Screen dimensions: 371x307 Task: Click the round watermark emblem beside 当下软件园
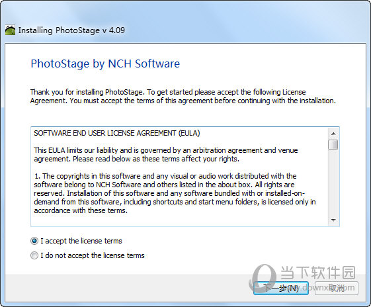263,277
